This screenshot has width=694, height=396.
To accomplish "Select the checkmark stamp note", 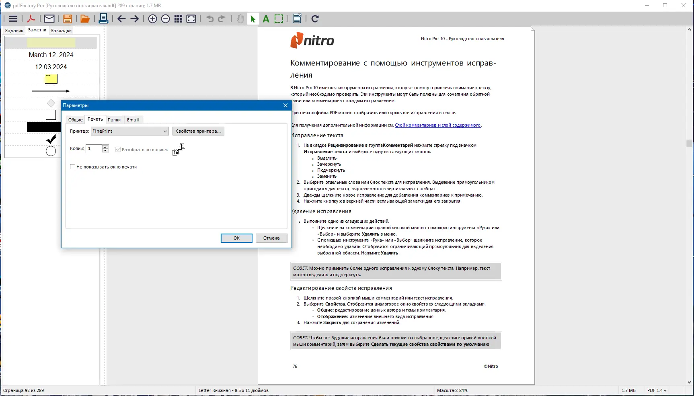I will (51, 139).
